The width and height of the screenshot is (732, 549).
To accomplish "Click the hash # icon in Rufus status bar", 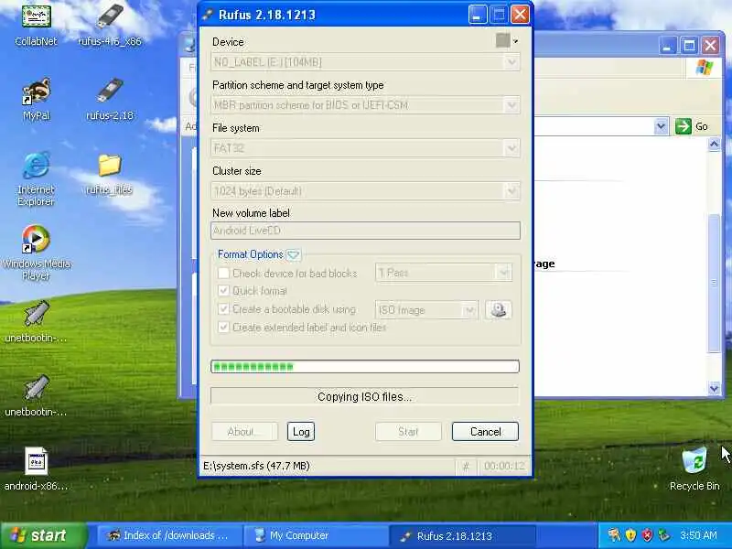I will (466, 466).
